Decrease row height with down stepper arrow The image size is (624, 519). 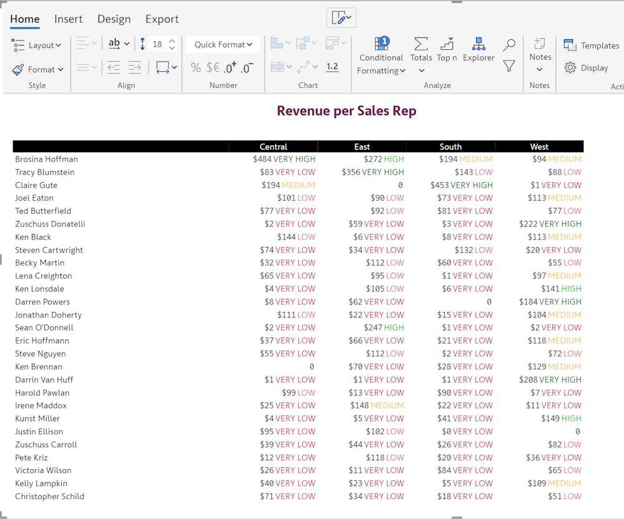172,47
